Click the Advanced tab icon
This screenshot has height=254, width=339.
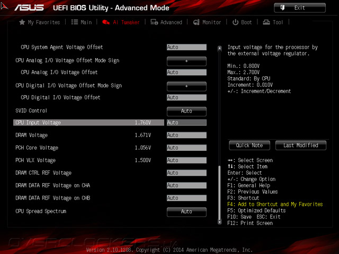click(x=154, y=22)
